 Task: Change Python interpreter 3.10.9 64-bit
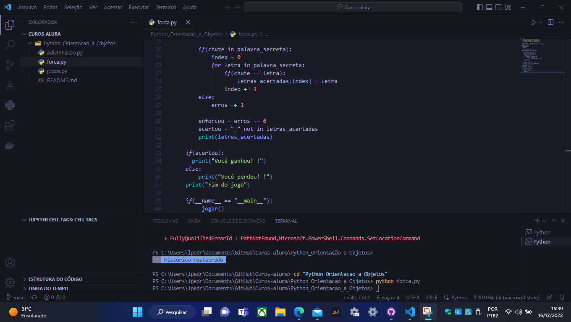[x=506, y=297]
